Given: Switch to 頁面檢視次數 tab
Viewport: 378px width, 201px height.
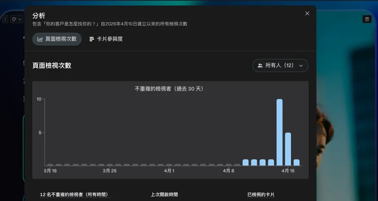Looking at the screenshot, I should [x=57, y=39].
